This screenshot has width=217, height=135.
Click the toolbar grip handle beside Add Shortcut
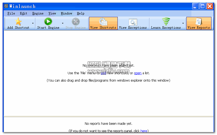pyautogui.click(x=5, y=23)
